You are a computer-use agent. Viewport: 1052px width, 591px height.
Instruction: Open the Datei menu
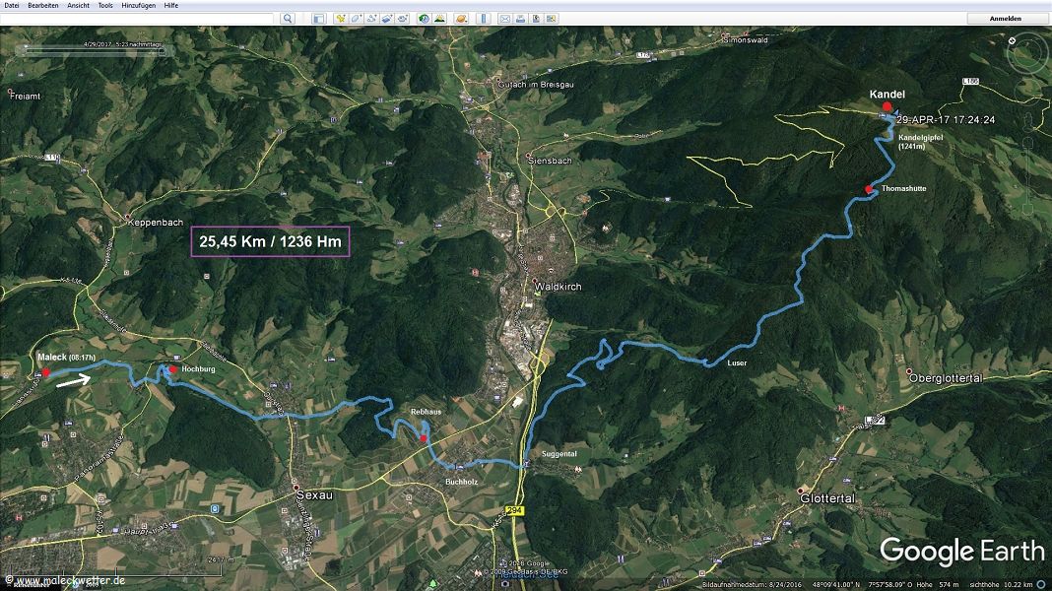12,5
